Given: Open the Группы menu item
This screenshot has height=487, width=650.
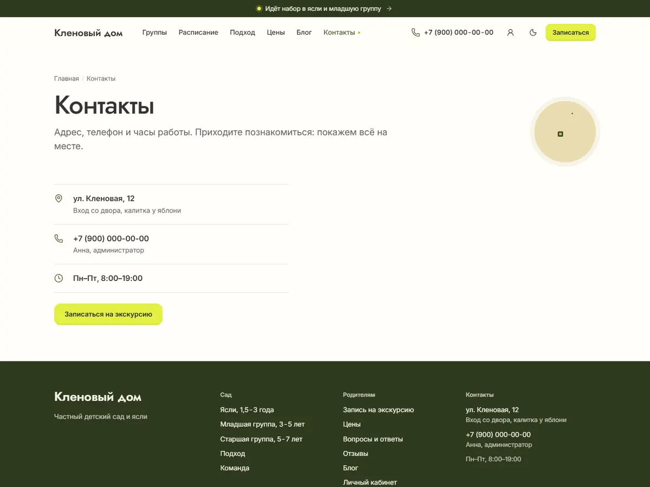Looking at the screenshot, I should (x=154, y=32).
